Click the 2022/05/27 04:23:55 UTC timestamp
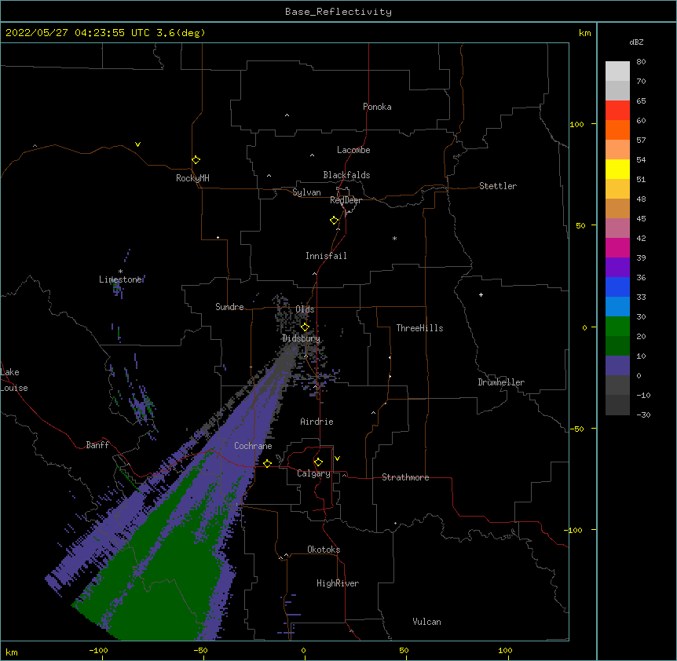677x661 pixels. pyautogui.click(x=78, y=33)
